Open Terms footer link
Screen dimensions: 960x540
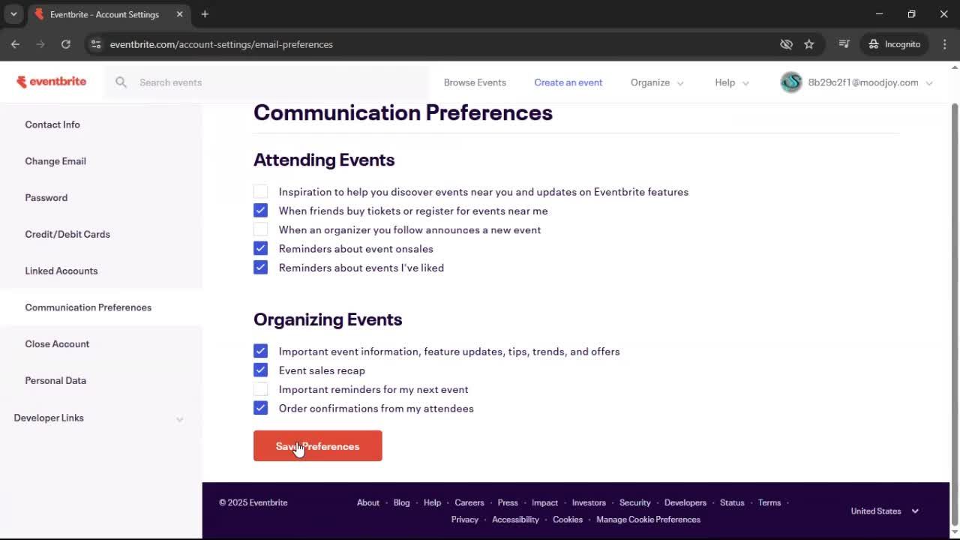pyautogui.click(x=769, y=502)
